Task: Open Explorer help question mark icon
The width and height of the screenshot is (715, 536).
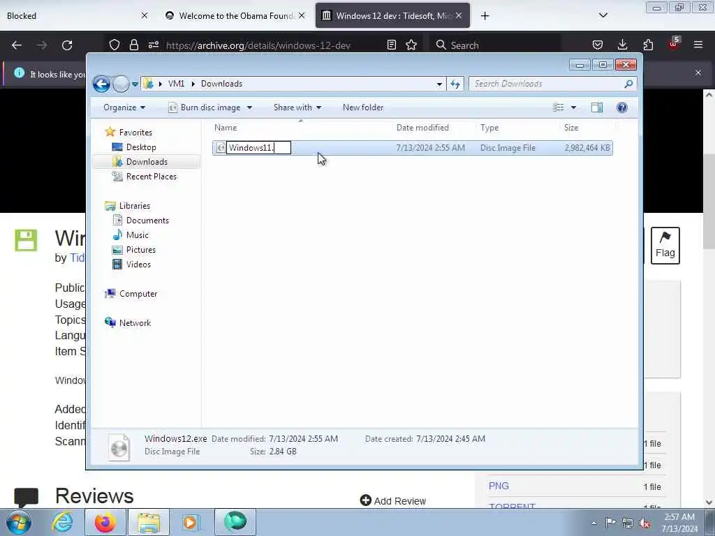Action: coord(622,107)
